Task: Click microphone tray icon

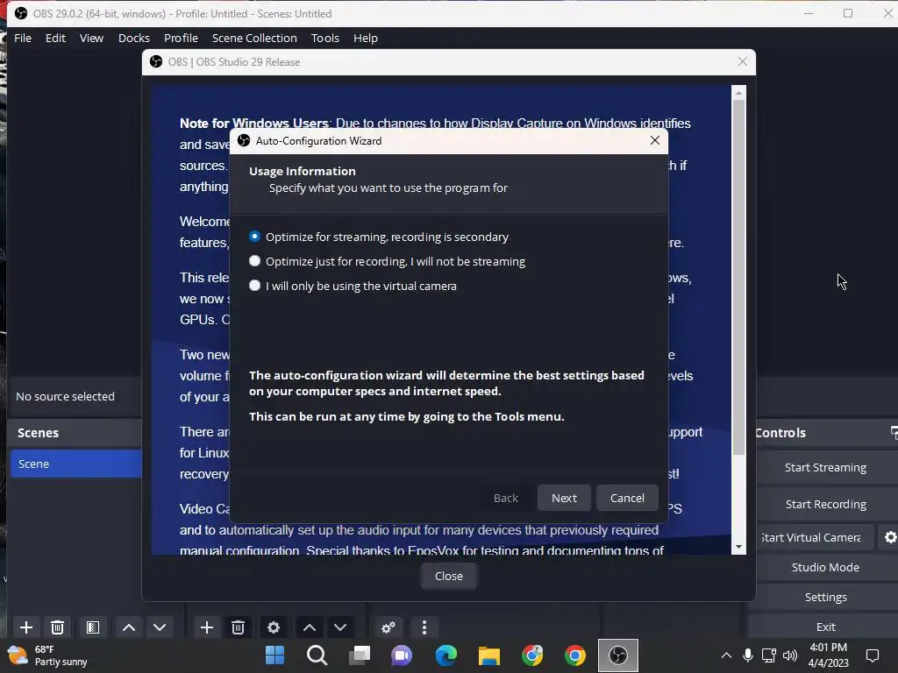Action: [x=747, y=655]
